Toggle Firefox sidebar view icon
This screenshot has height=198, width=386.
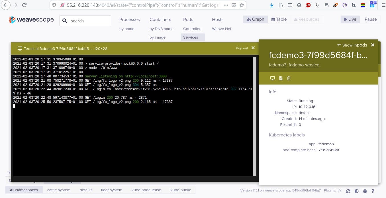290,5
